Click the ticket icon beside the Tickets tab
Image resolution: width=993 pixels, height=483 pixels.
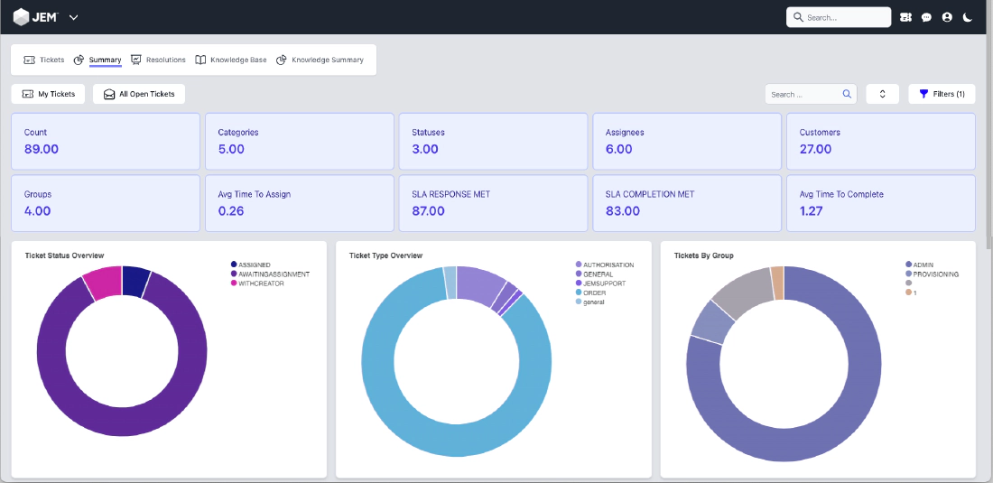click(29, 60)
